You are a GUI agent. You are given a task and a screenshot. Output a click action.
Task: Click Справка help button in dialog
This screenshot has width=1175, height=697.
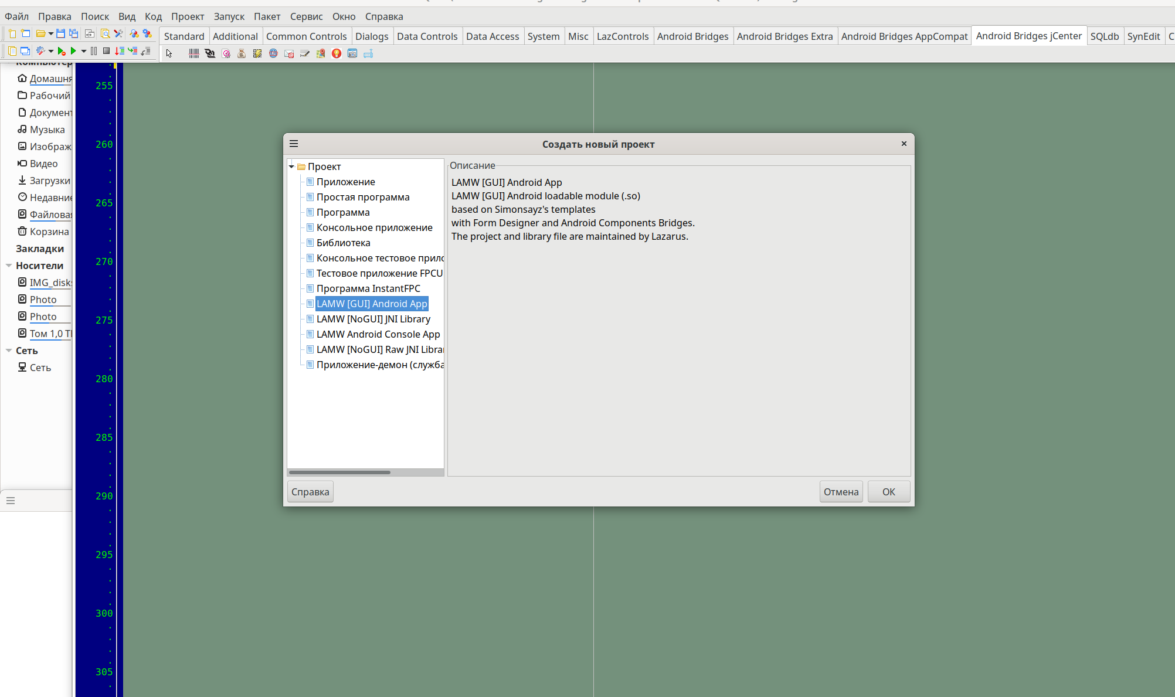click(x=310, y=491)
